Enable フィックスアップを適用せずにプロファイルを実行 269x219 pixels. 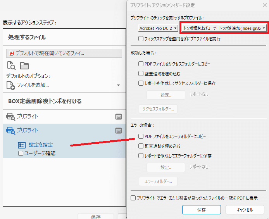pos(141,39)
